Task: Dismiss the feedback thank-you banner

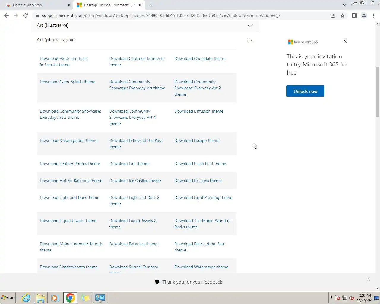Action: click(368, 279)
